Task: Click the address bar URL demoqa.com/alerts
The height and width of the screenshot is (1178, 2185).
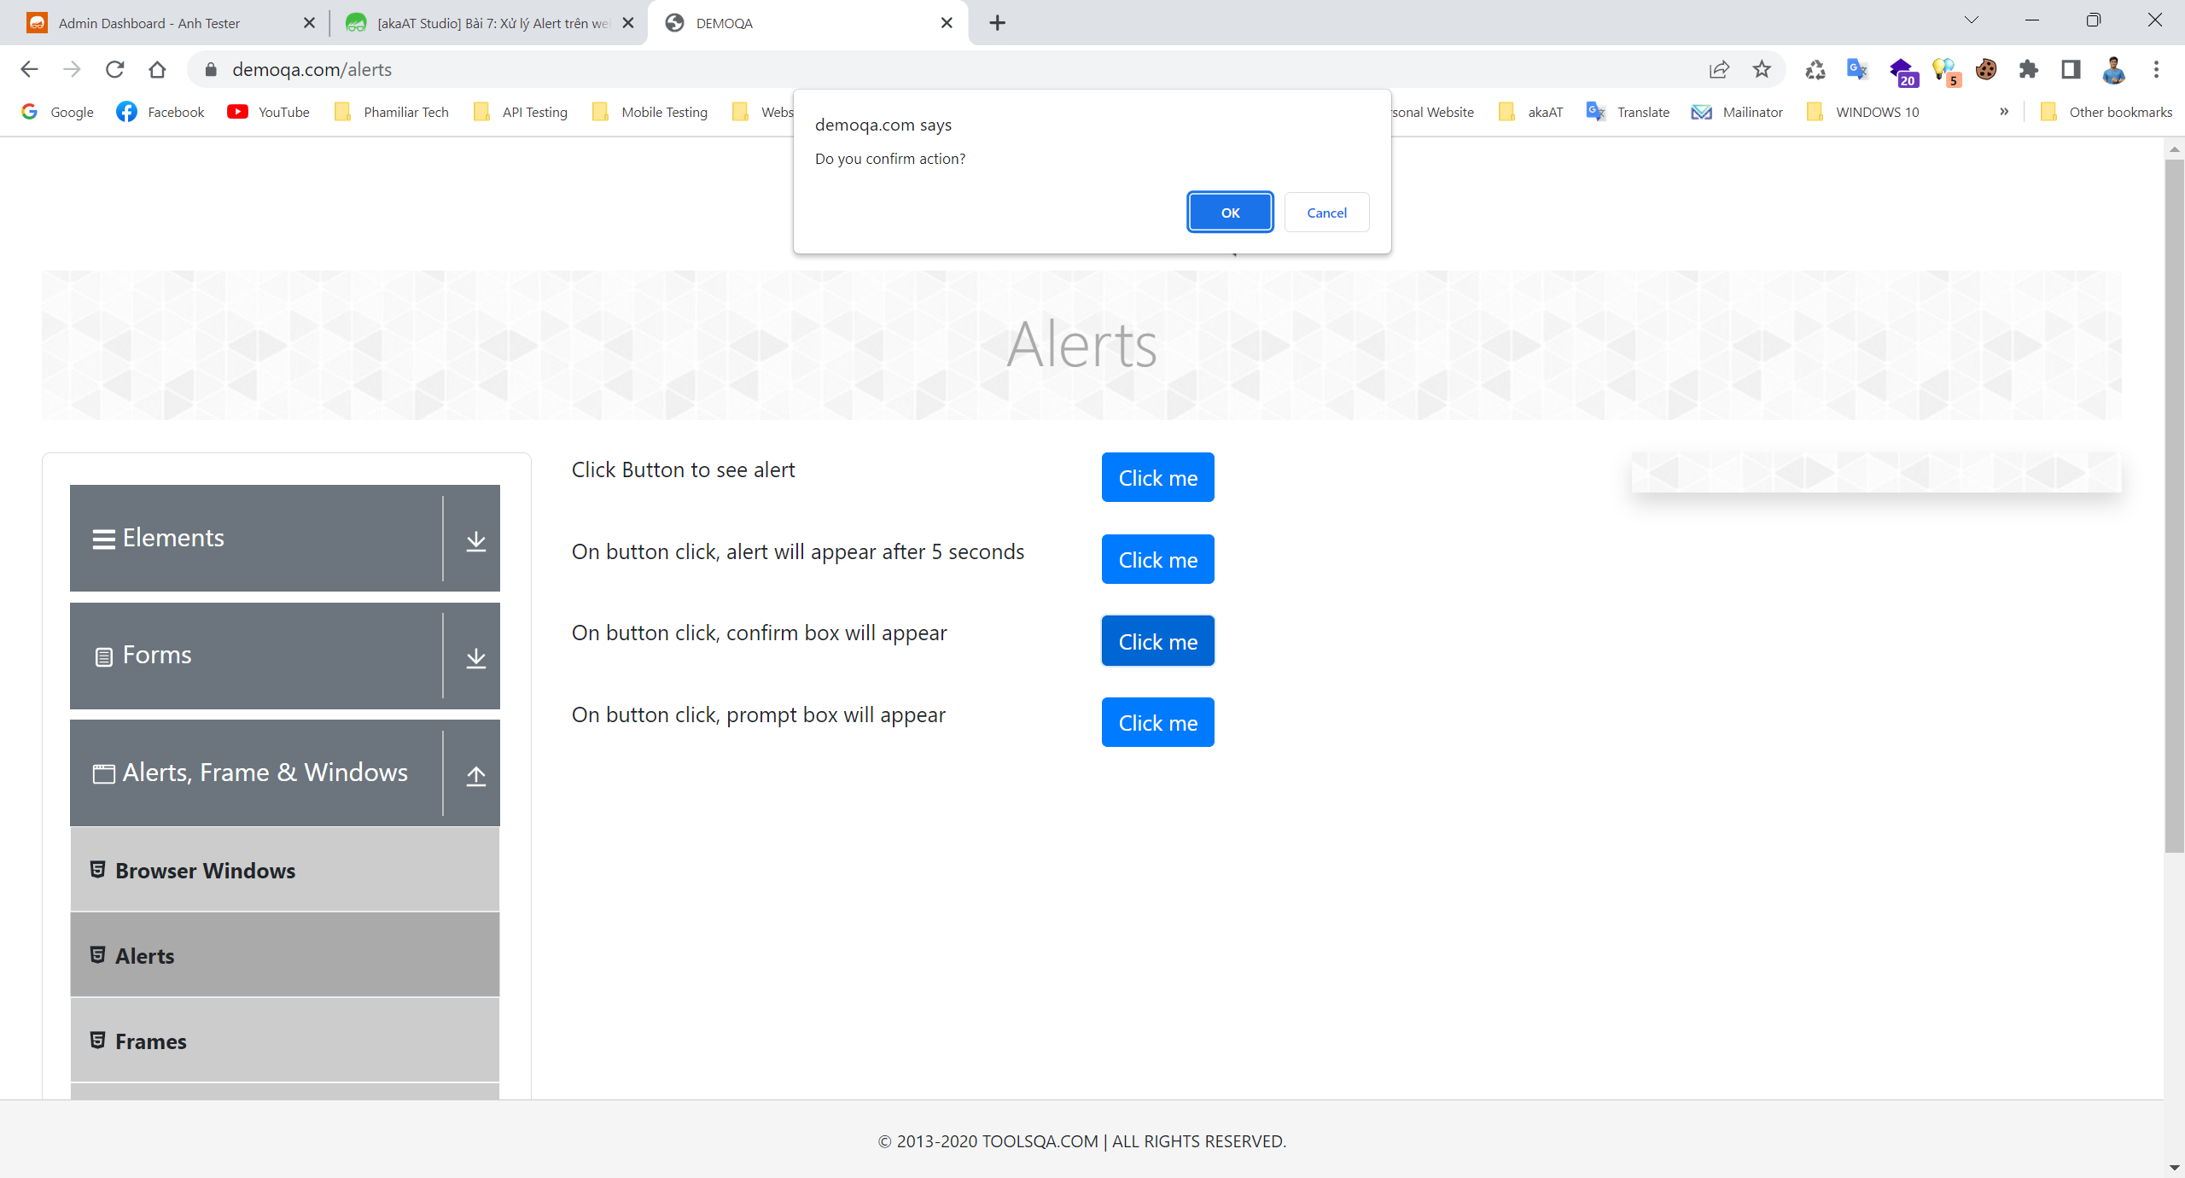Action: (312, 70)
